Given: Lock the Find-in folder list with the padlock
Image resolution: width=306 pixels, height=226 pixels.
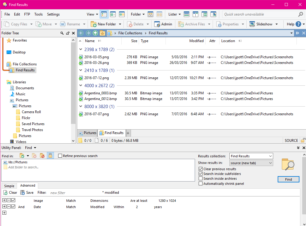Looking at the screenshot, I should 50,156.
